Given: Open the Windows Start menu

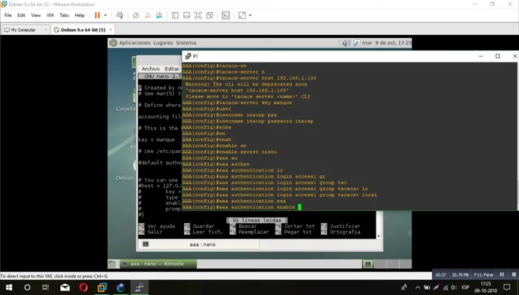Looking at the screenshot, I should tap(9, 288).
